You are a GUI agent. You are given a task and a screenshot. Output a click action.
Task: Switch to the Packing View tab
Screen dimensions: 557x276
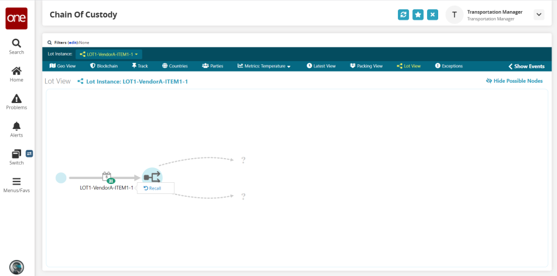pyautogui.click(x=366, y=66)
